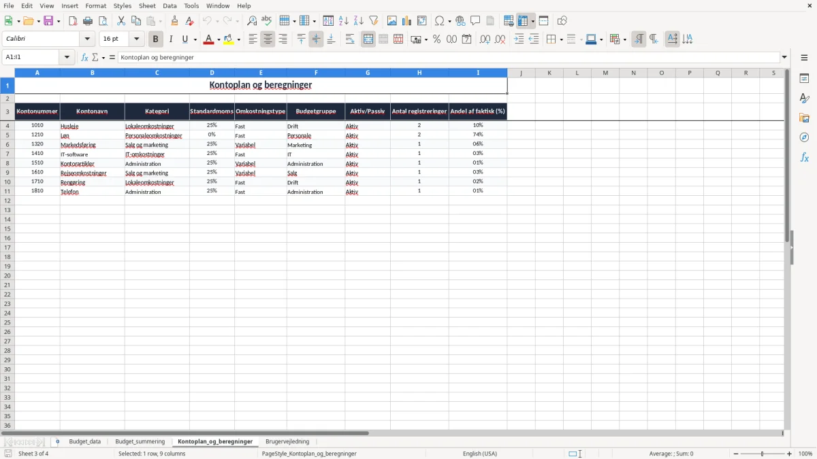Click Format as Percent icon

click(436, 39)
